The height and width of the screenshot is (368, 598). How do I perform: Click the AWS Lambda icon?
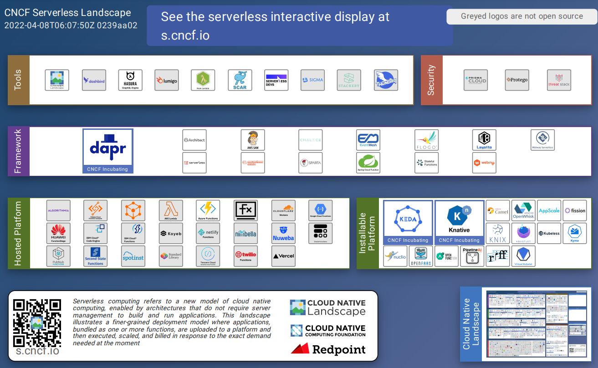(171, 211)
